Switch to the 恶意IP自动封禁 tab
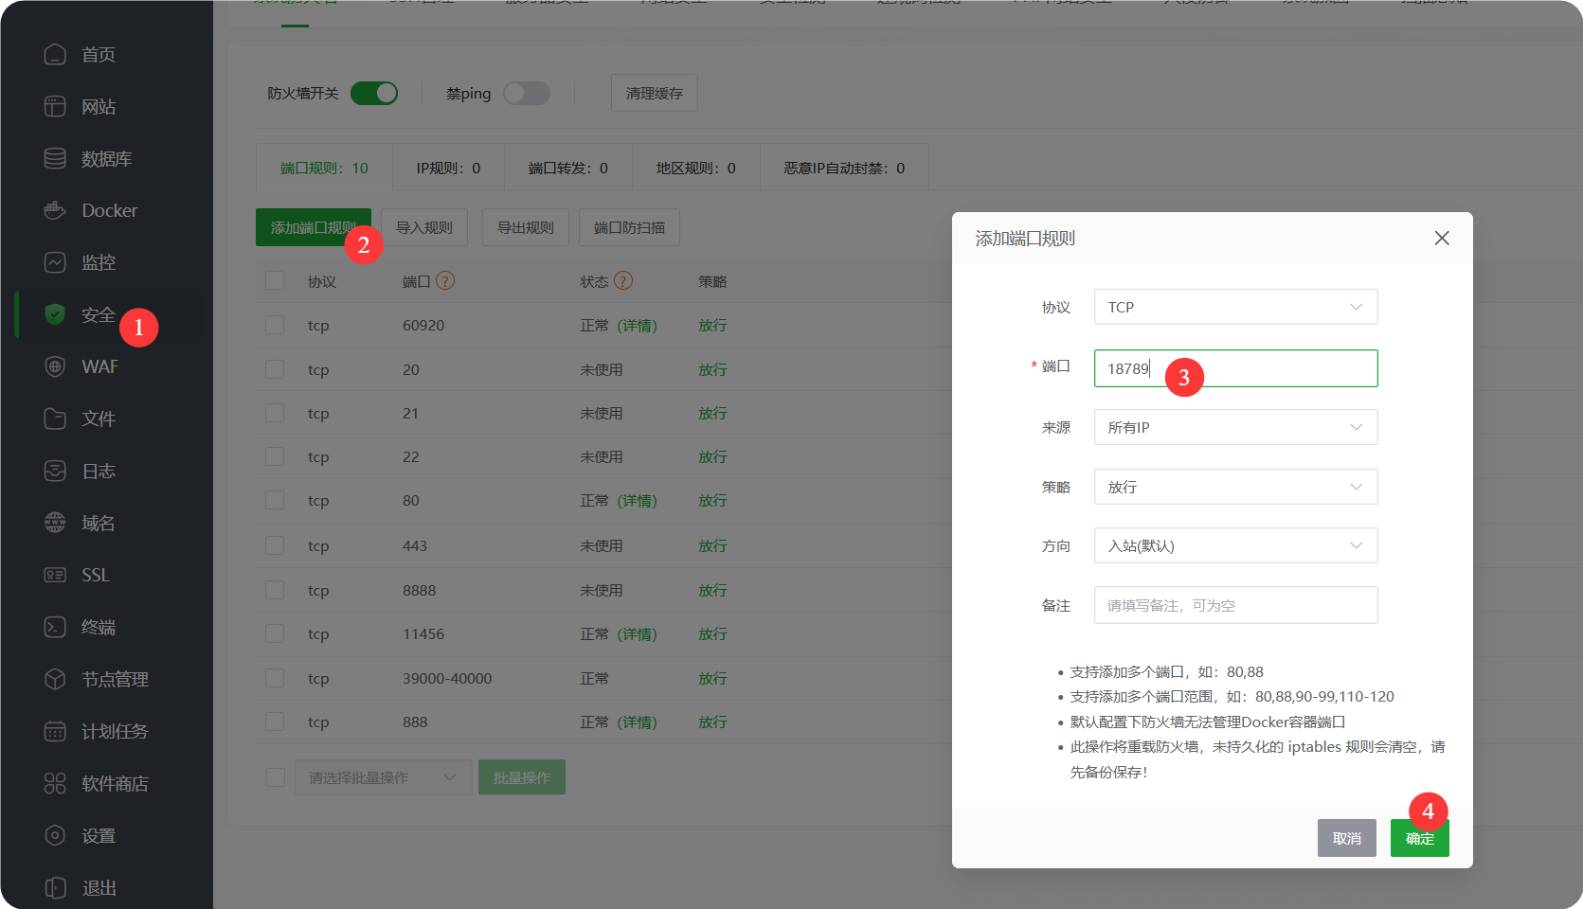Viewport: 1583px width, 909px height. click(844, 168)
